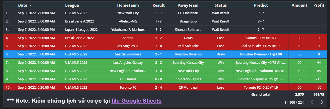330x109 pixels.
Task: Click the Grand total profit value
Action: tap(319, 95)
